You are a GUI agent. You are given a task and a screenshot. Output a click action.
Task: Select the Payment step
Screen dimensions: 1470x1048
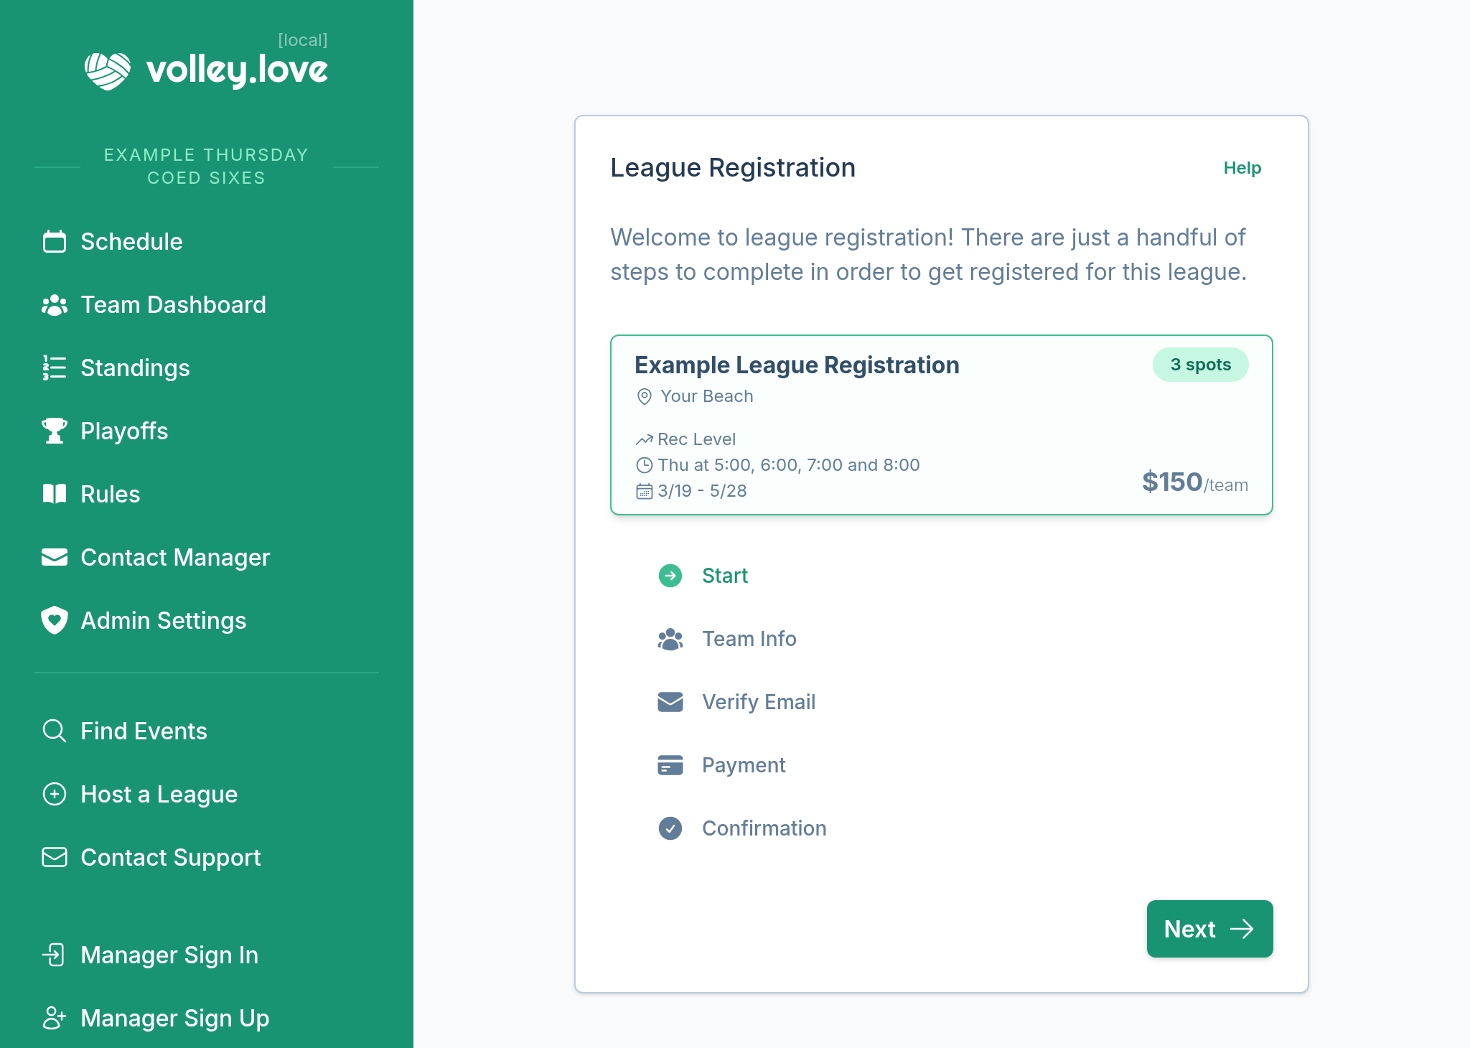743,765
